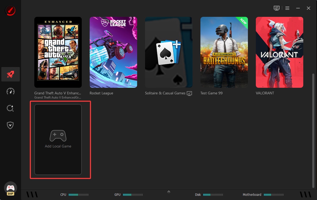The image size is (317, 200).
Task: Select the VALORANT cover art
Action: coord(280,52)
